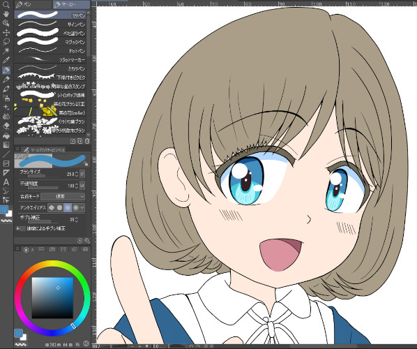Switch to the マーカー sub tool tab
Viewport: 417px width, 349px height.
71,4
